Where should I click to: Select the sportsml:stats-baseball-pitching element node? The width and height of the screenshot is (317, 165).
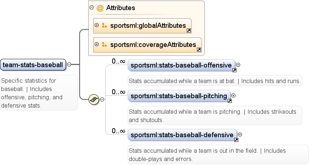pos(179,96)
